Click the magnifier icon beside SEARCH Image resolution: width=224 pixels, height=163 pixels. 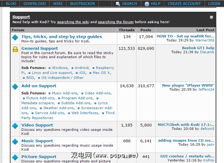point(118,4)
